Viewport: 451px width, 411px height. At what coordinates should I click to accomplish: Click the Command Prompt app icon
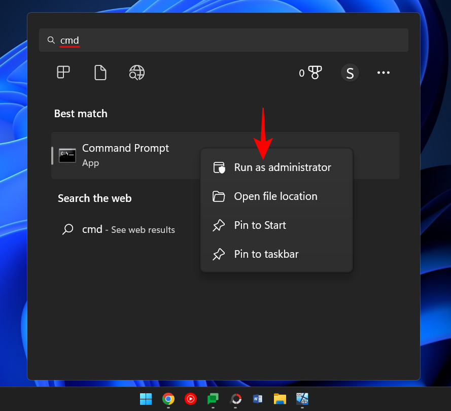pos(67,155)
